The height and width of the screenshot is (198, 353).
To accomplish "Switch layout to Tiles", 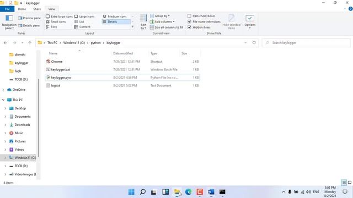I will click(x=51, y=27).
